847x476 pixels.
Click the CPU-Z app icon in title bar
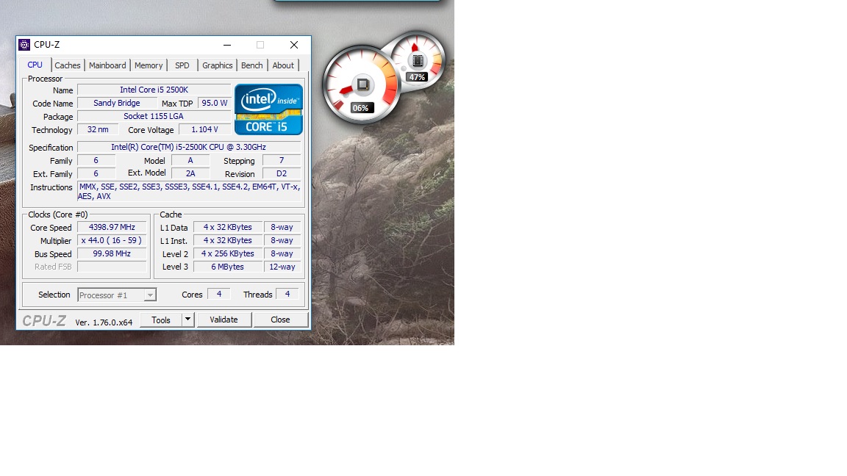tap(24, 45)
